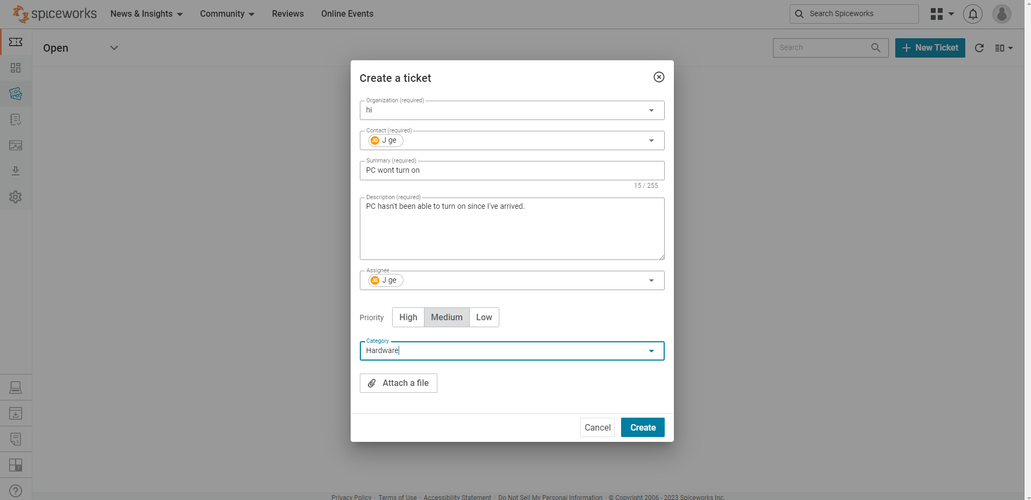Select High priority for the ticket
The height and width of the screenshot is (500, 1031).
(408, 317)
